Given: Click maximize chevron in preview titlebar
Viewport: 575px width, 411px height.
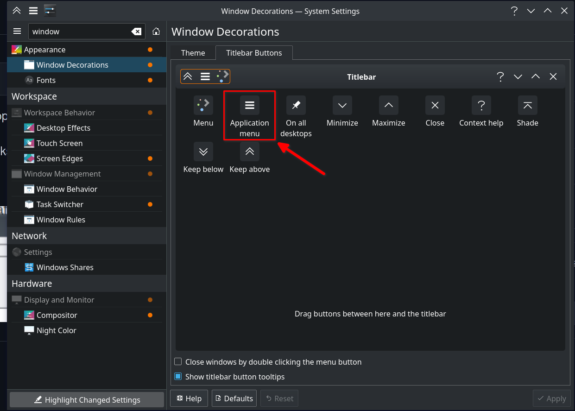Looking at the screenshot, I should pos(536,76).
